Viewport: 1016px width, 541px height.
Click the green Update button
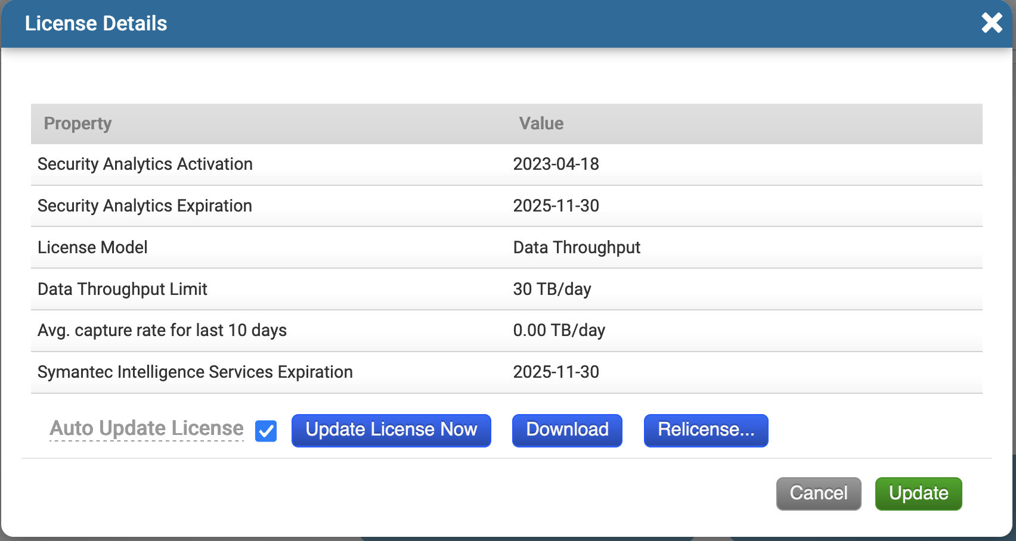(918, 493)
